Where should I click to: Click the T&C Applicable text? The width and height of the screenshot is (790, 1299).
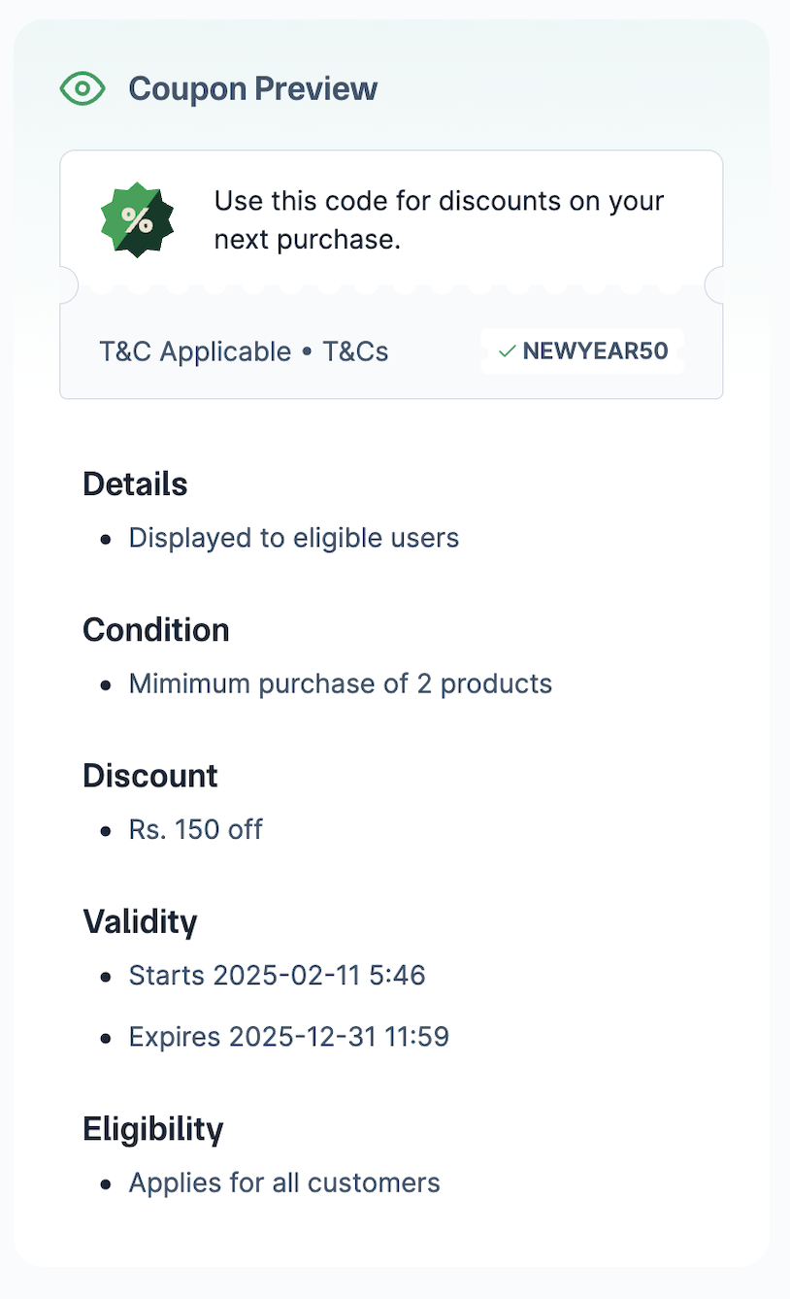[x=195, y=351]
